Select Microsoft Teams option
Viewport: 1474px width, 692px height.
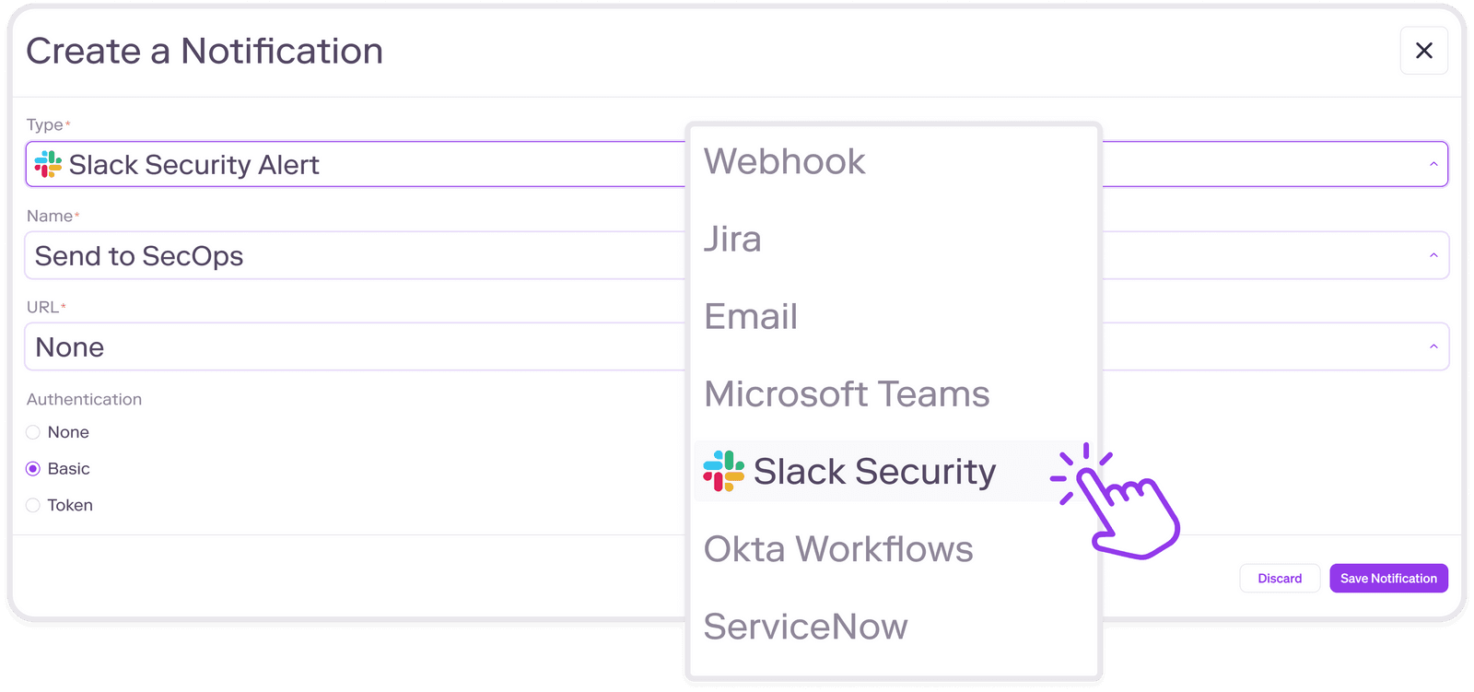point(847,394)
